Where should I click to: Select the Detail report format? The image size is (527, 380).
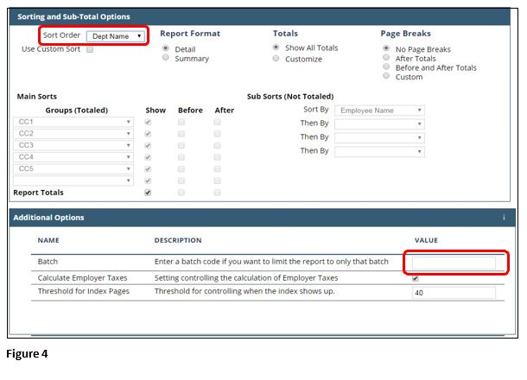(165, 48)
